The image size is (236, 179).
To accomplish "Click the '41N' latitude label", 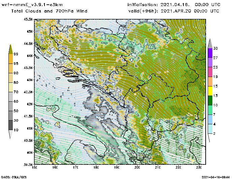I will (30, 128).
